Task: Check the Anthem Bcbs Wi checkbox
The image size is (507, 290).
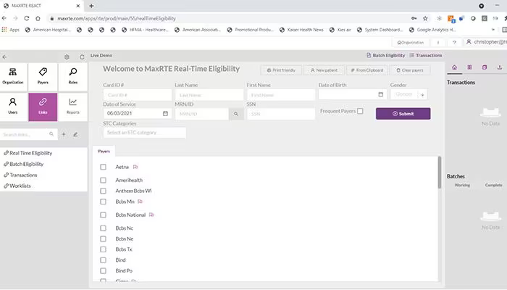Action: pos(103,191)
